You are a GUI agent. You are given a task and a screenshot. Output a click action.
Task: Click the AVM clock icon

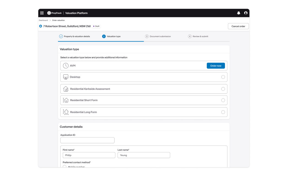point(66,65)
